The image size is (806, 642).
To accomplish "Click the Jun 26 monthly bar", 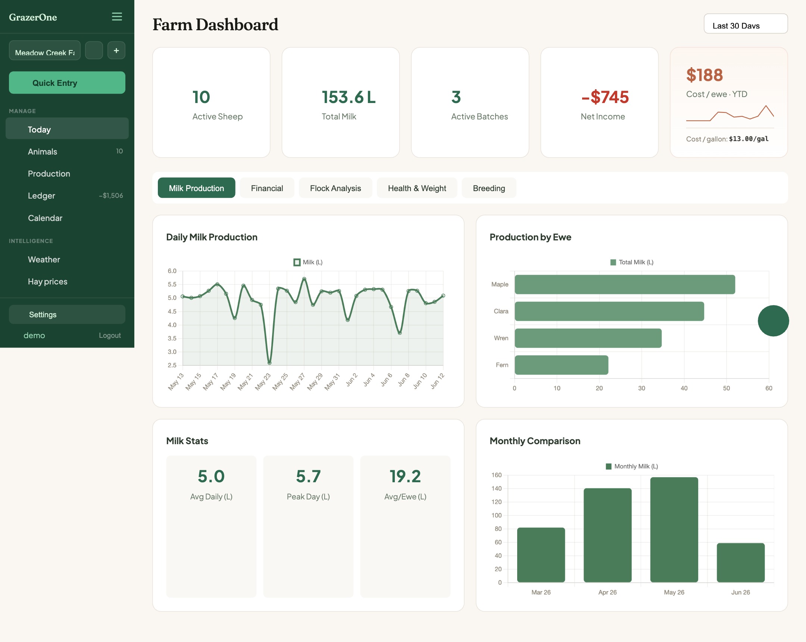I will click(741, 562).
